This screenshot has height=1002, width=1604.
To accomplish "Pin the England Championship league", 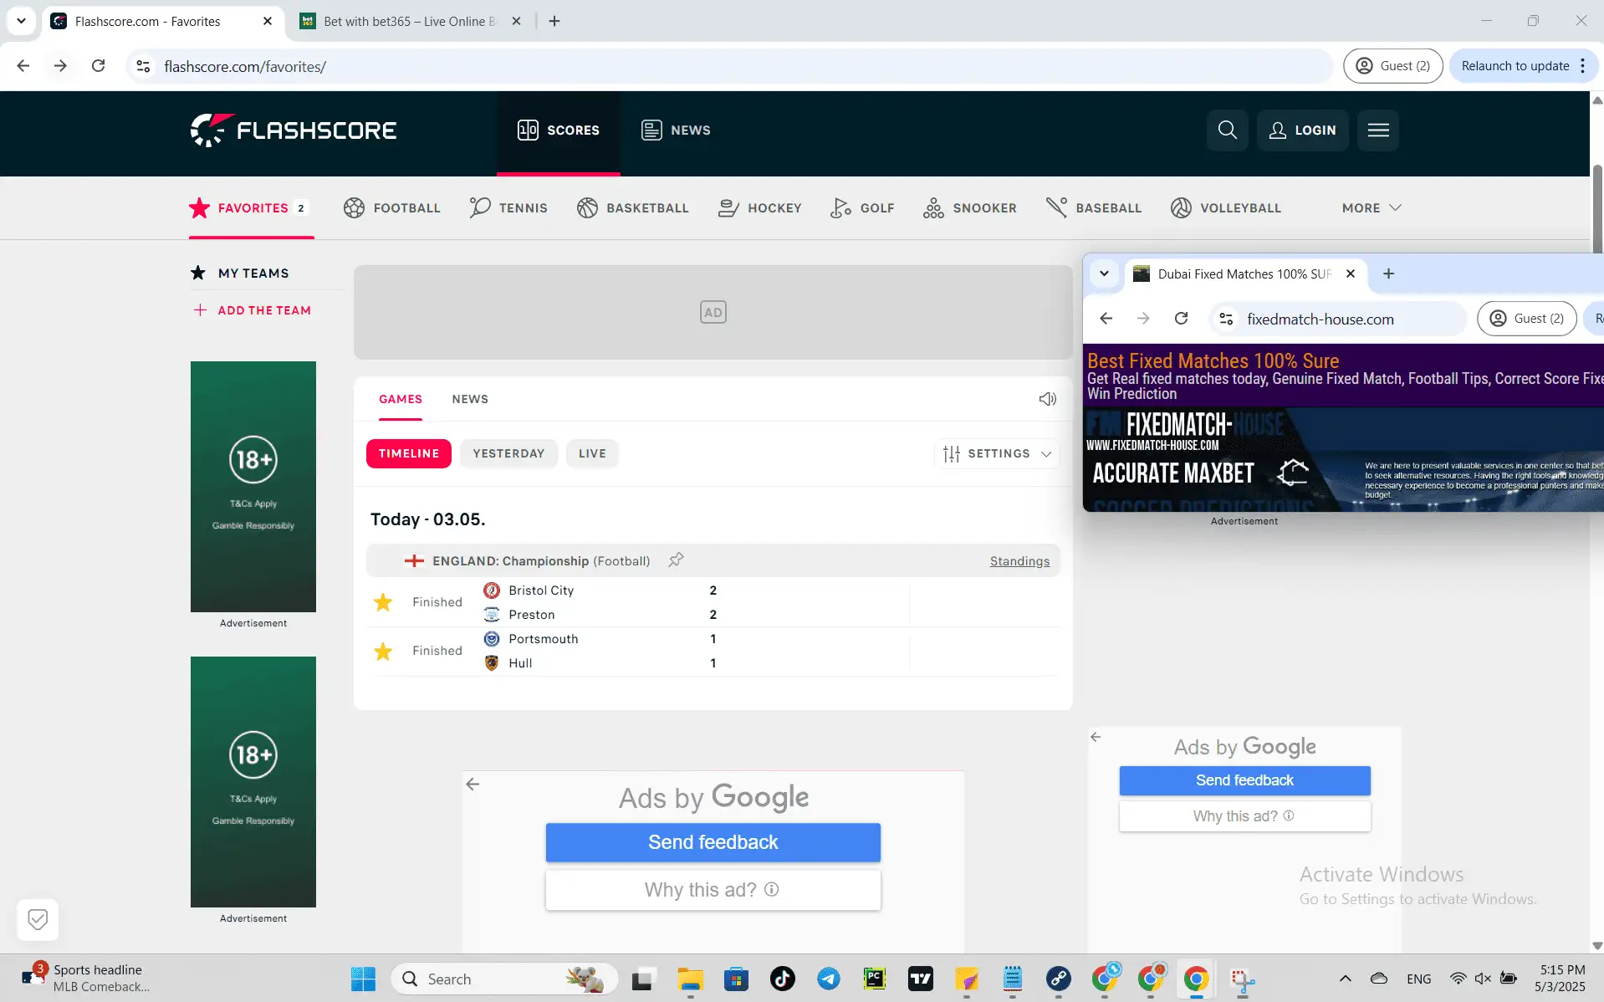I will (x=676, y=560).
